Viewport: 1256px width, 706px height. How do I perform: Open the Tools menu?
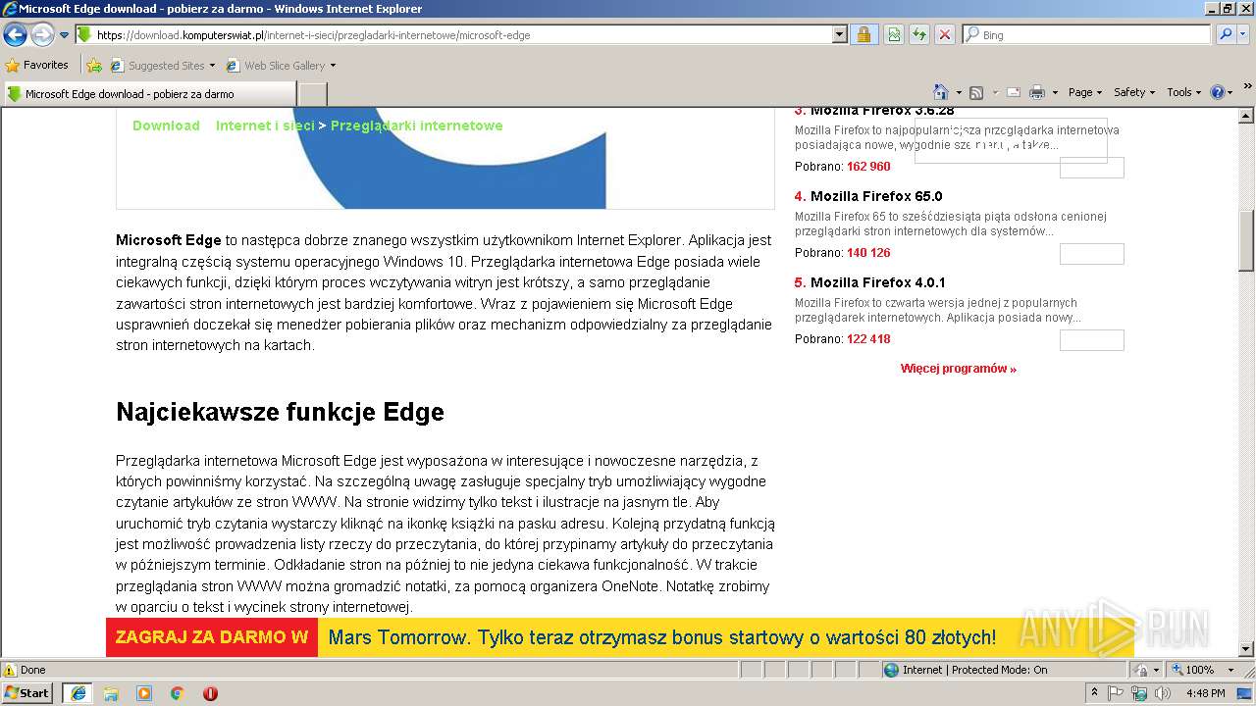[x=1183, y=92]
